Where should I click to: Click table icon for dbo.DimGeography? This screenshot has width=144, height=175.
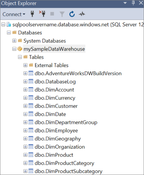[x=31, y=139]
